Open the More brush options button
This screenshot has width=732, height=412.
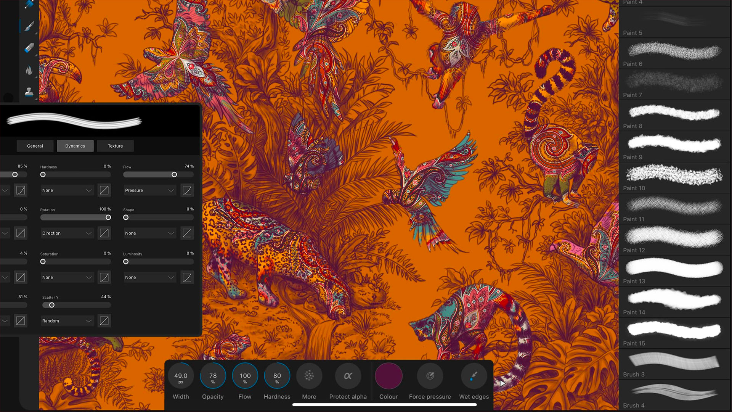[x=309, y=376]
